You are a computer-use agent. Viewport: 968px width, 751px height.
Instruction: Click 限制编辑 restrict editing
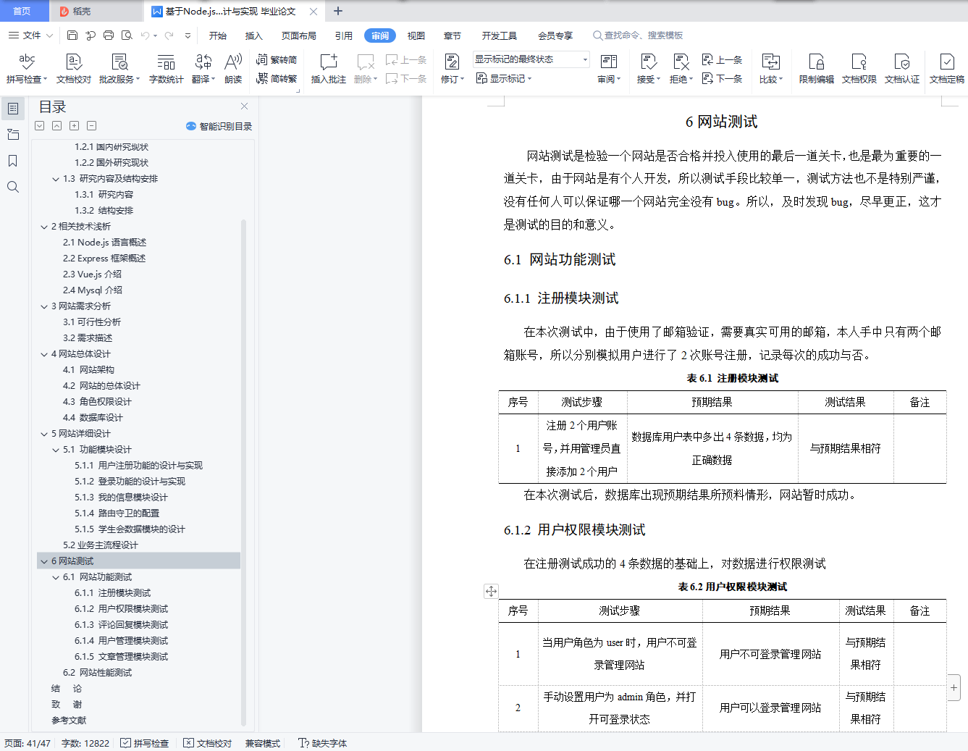(817, 69)
